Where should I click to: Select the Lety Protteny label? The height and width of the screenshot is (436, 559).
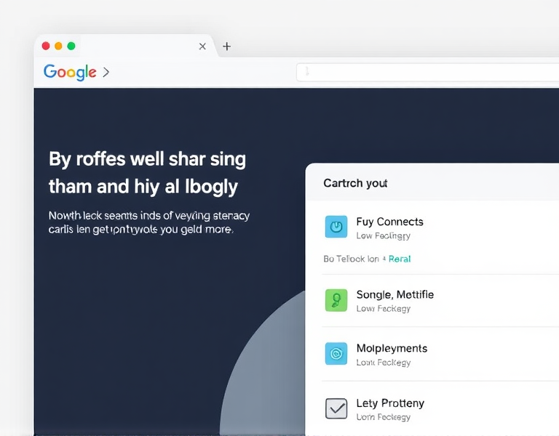(390, 403)
